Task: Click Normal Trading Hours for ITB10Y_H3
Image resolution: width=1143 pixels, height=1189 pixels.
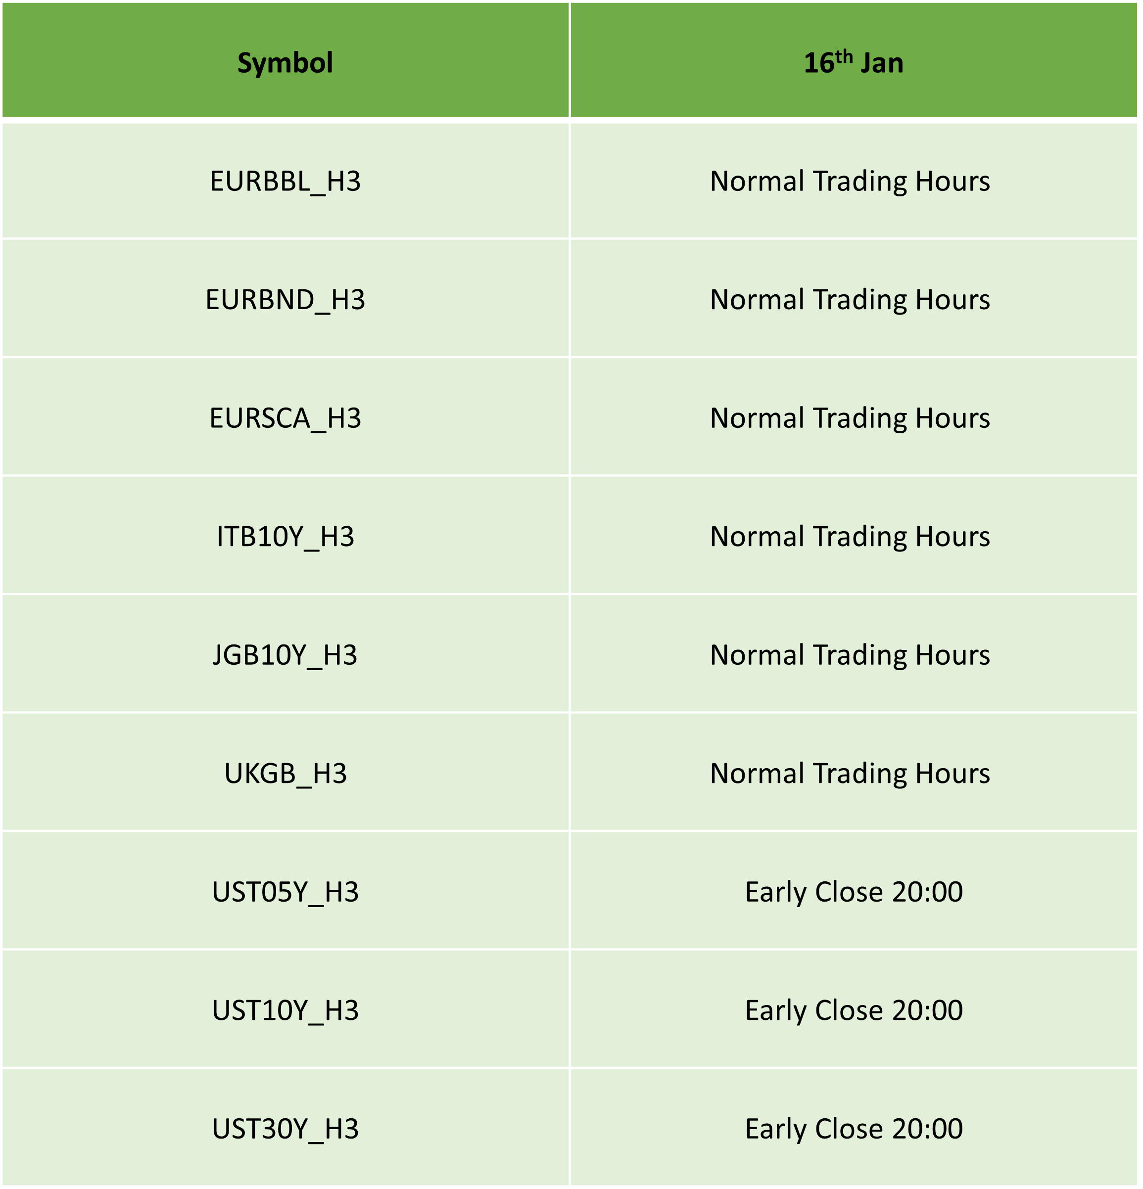Action: 850,536
